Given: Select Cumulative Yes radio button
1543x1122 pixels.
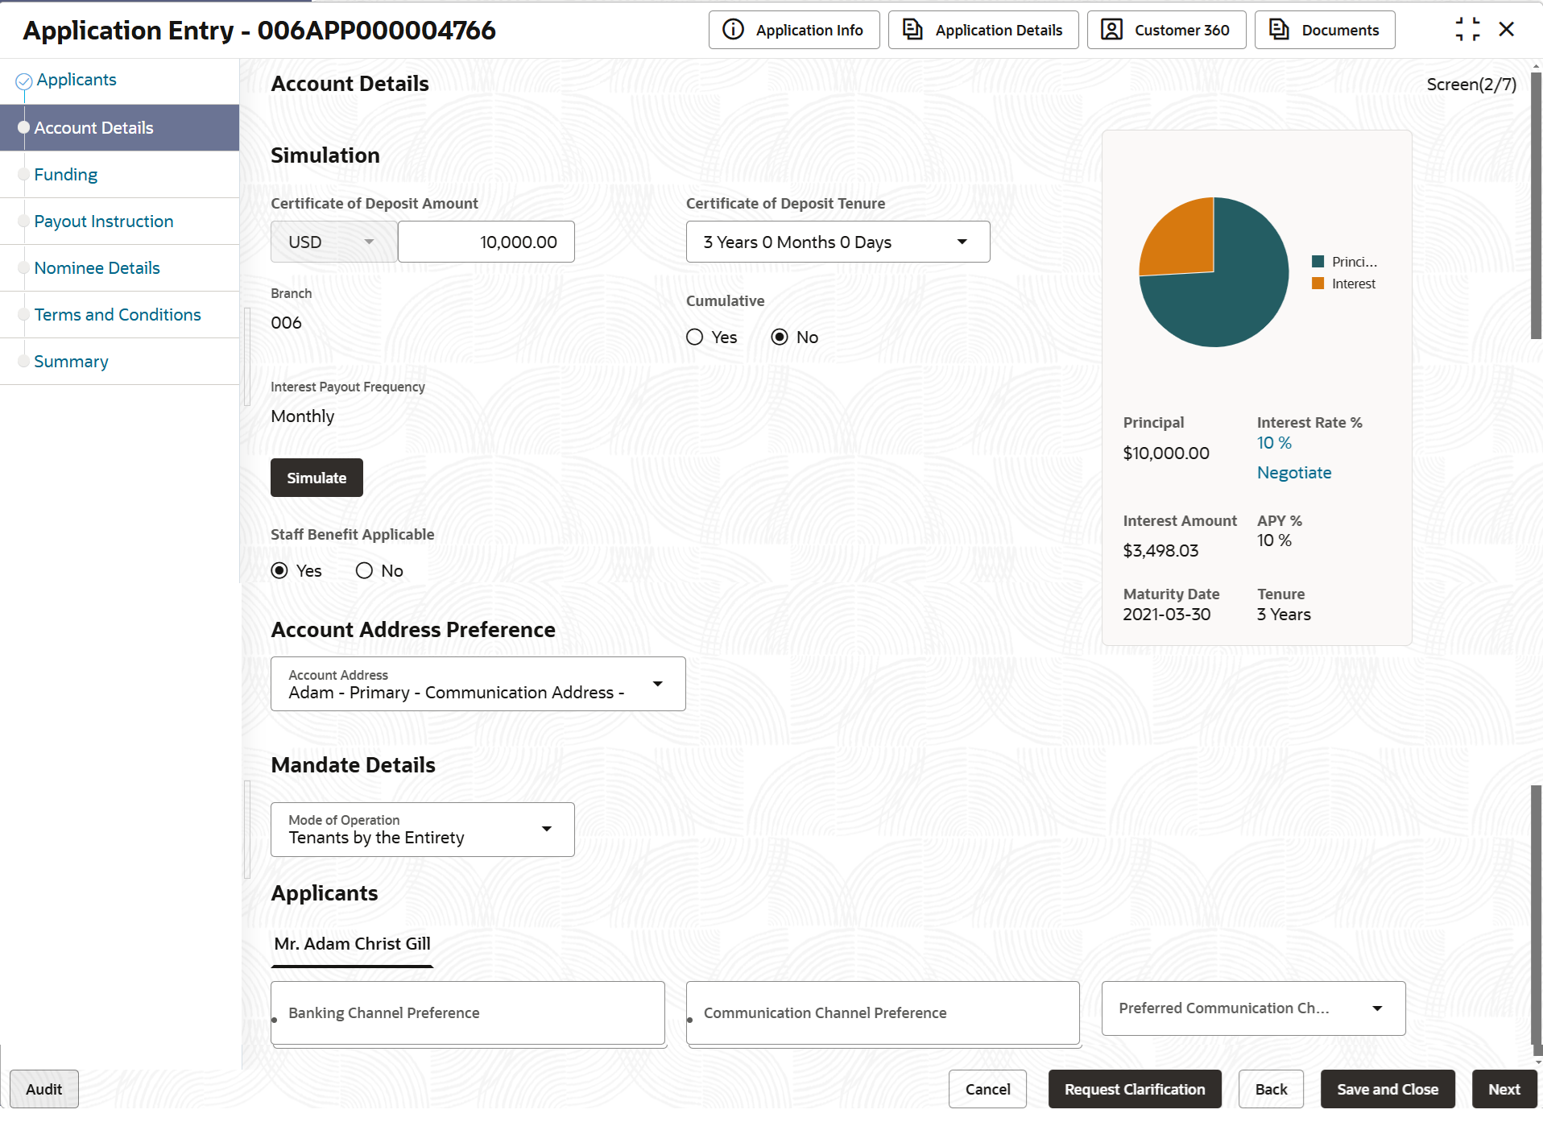Looking at the screenshot, I should [695, 337].
